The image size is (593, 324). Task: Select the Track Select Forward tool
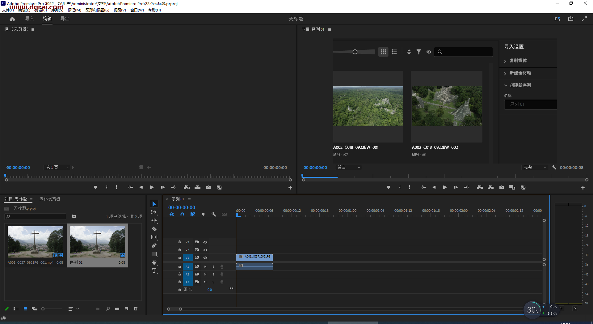click(x=154, y=212)
